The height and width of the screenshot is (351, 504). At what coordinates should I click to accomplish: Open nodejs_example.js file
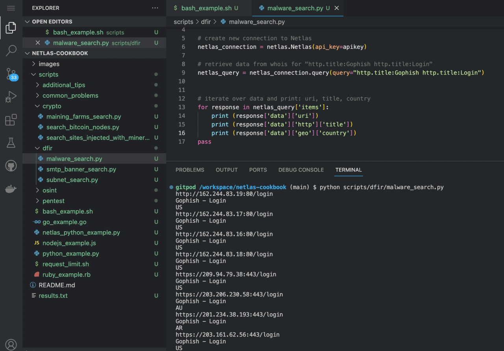tap(94, 243)
